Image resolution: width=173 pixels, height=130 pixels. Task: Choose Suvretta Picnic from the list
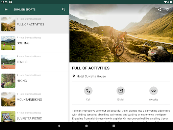[34, 115]
